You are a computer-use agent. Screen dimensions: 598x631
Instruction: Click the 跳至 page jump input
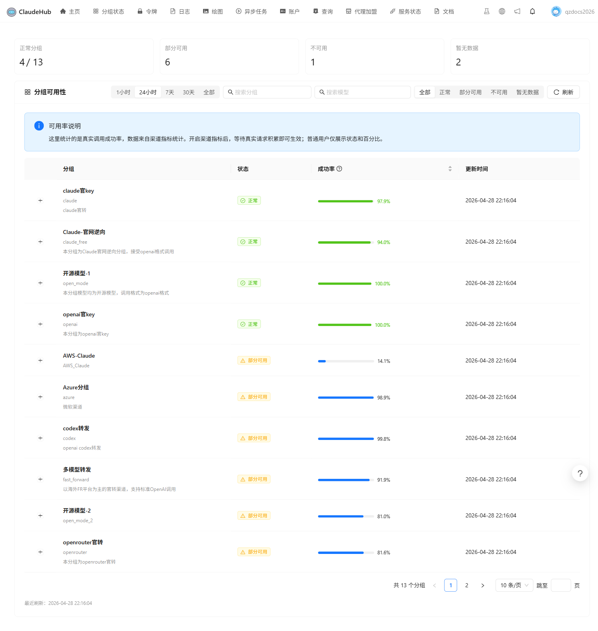[x=561, y=585]
